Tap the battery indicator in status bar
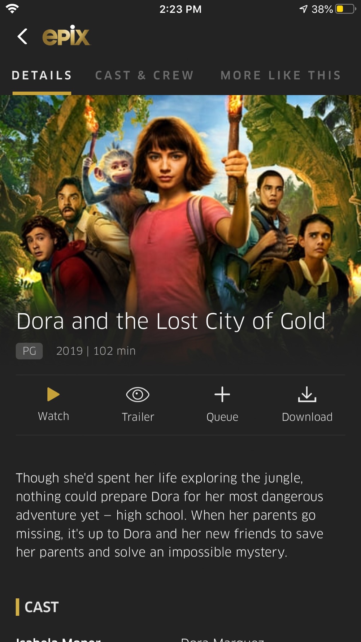Viewport: 361px width, 642px height. pyautogui.click(x=345, y=9)
